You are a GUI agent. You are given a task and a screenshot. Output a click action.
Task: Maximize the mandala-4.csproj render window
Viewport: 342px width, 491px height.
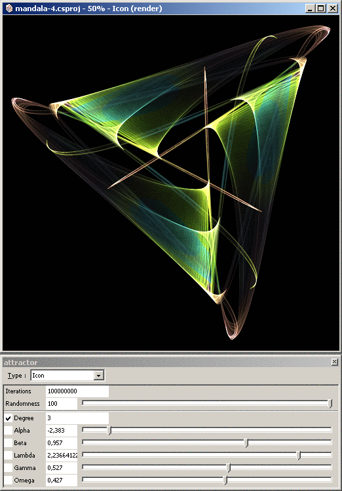click(x=321, y=9)
